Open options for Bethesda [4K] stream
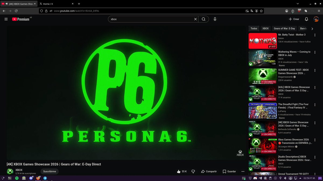The width and height of the screenshot is (323, 181). point(315,123)
